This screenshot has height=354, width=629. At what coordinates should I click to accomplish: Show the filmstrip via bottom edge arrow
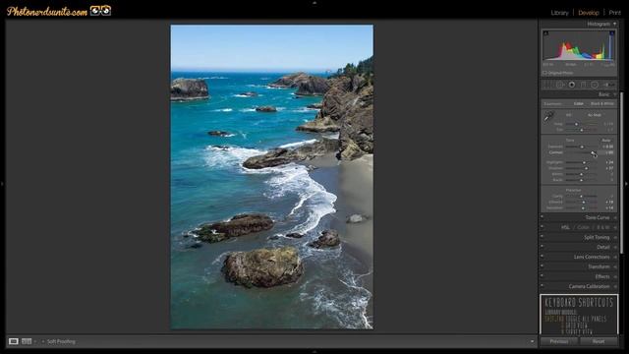314,352
